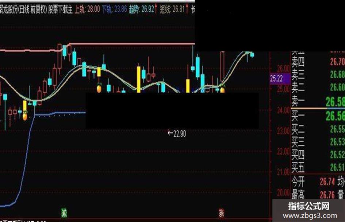The height and width of the screenshot is (222, 345).
Task: Select the 买三 26.53 bid row
Action: coord(318,142)
